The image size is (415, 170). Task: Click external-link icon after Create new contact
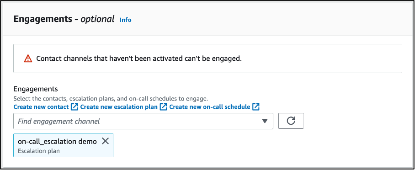click(x=74, y=107)
